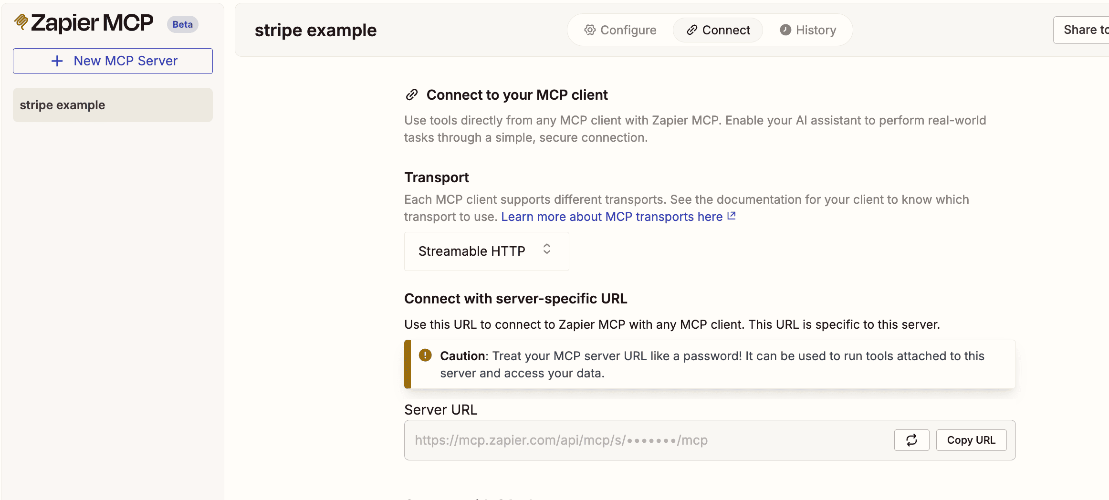The width and height of the screenshot is (1109, 500).
Task: Click the Caution warning icon
Action: pyautogui.click(x=425, y=355)
